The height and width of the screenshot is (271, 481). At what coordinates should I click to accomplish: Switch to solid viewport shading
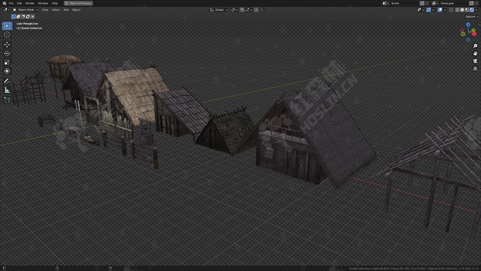(462, 10)
